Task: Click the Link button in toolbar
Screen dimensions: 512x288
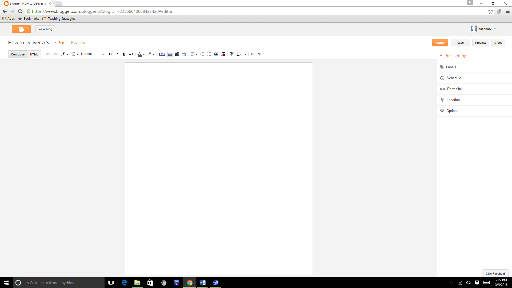Action: [162, 54]
